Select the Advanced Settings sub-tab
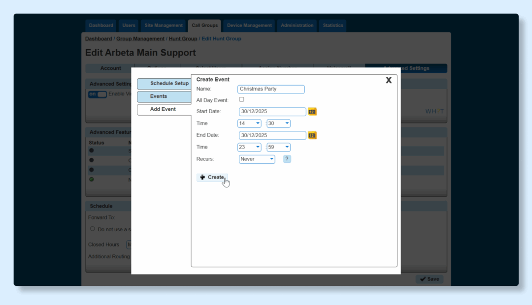The image size is (532, 305). coord(406,68)
